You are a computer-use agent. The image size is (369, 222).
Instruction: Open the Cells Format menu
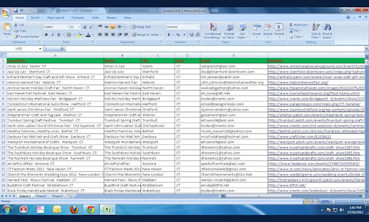279,30
